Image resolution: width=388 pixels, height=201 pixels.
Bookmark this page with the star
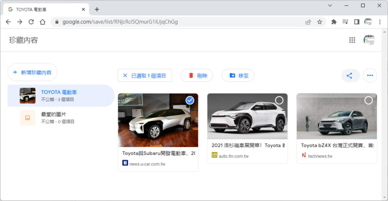coord(320,22)
